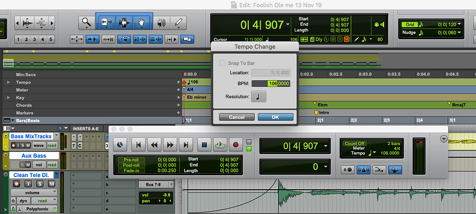Select the Grabber hand tool
Viewport: 476px width, 214px height.
[x=141, y=22]
